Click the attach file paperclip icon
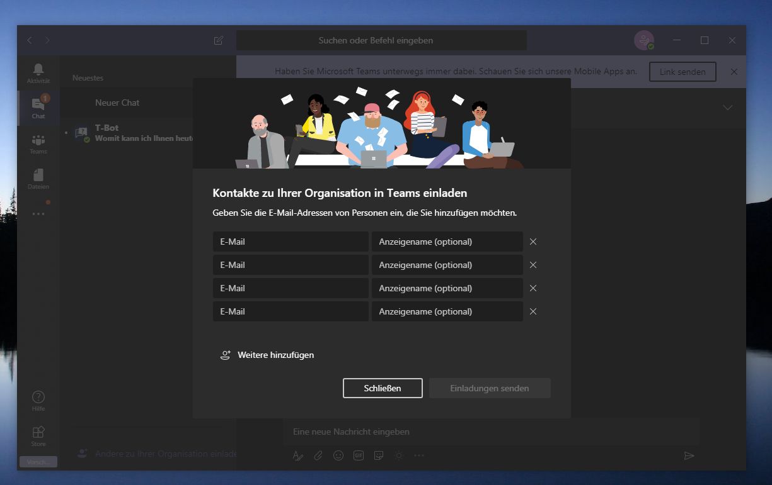772x485 pixels. tap(318, 455)
